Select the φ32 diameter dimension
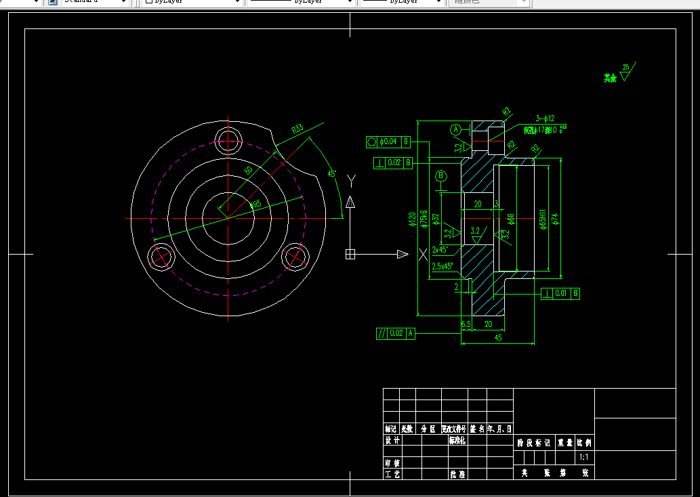 click(436, 219)
